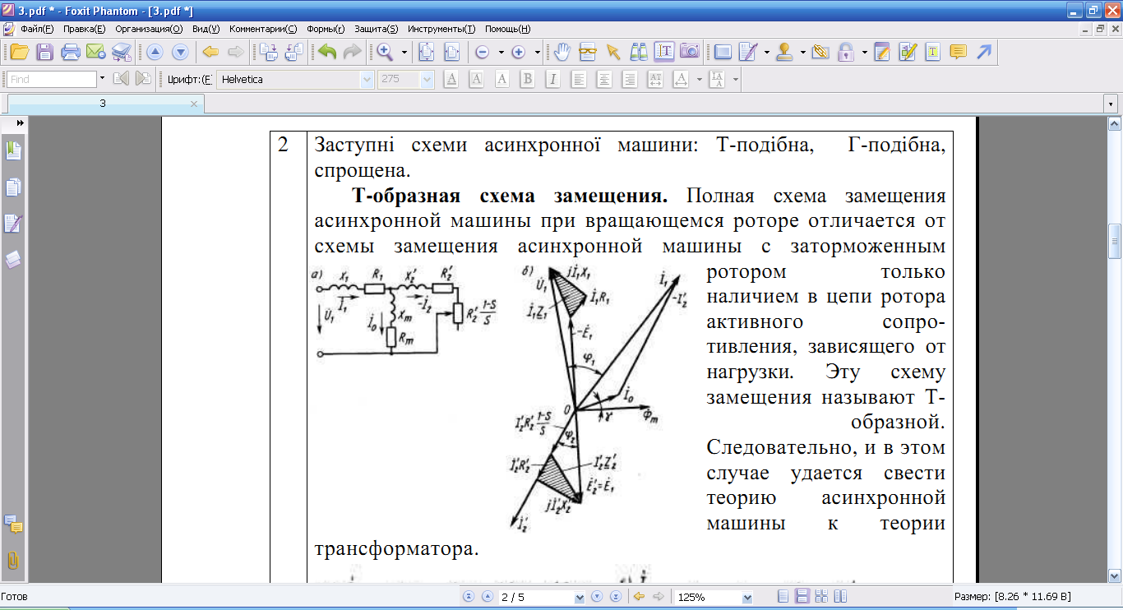Open search with the binoculars icon

639,52
